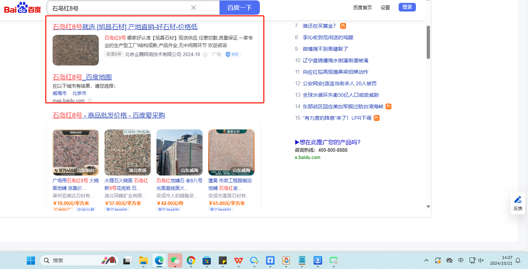Open 百度首页 in the top navigation
This screenshot has width=528, height=269.
point(362,8)
